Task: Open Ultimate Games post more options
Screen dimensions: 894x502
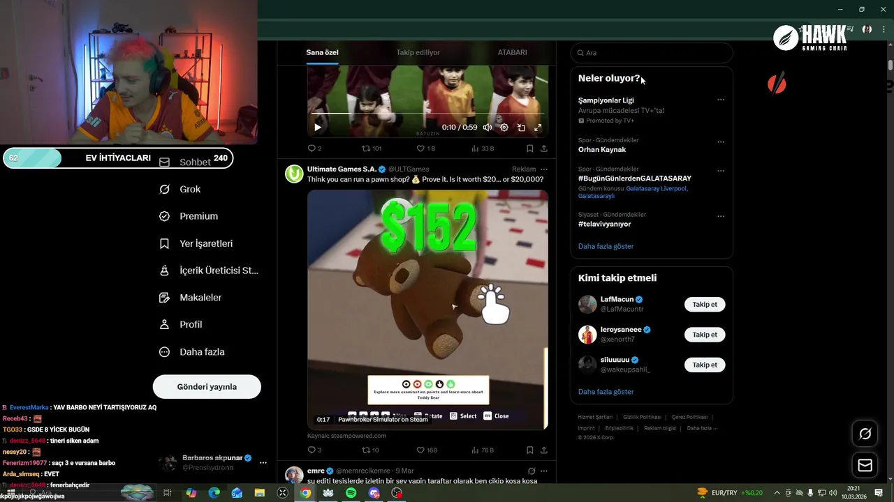Action: coord(544,169)
